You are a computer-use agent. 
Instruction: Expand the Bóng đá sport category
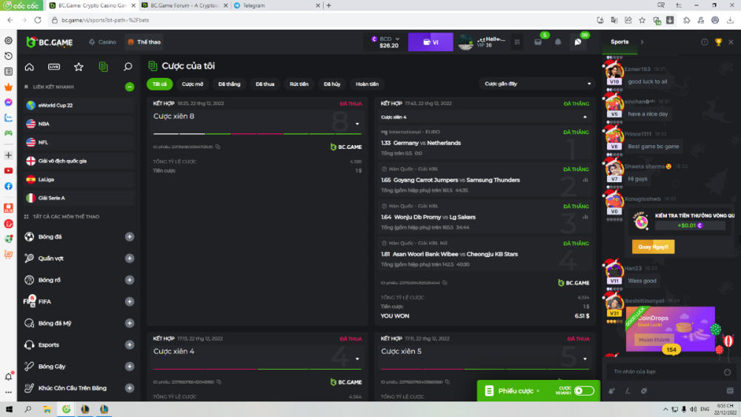tap(130, 237)
